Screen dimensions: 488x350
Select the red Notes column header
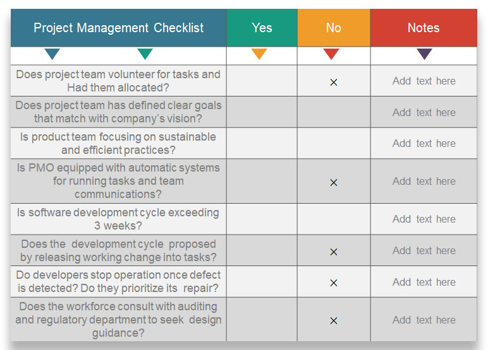pyautogui.click(x=424, y=28)
